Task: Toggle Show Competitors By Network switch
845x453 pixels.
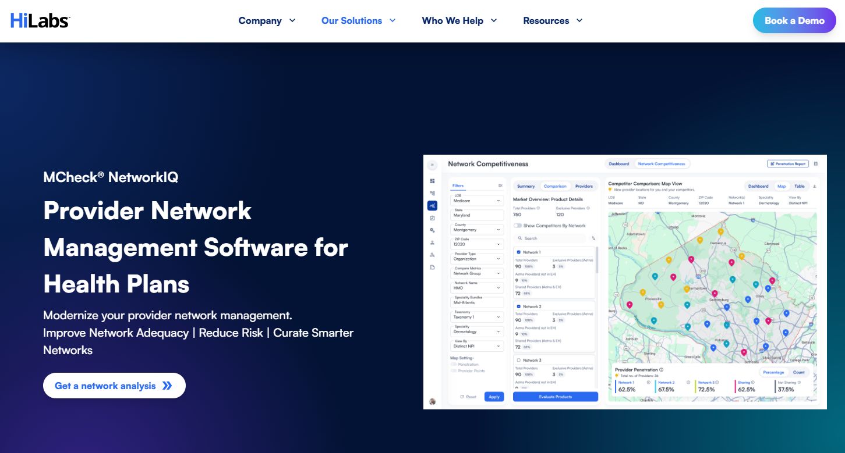Action: point(517,226)
